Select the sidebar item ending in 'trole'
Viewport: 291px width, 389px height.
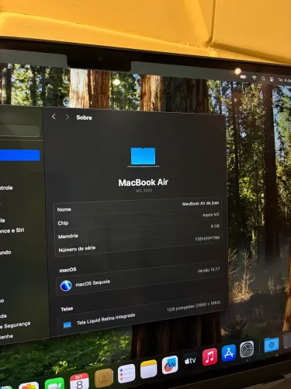click(6, 187)
